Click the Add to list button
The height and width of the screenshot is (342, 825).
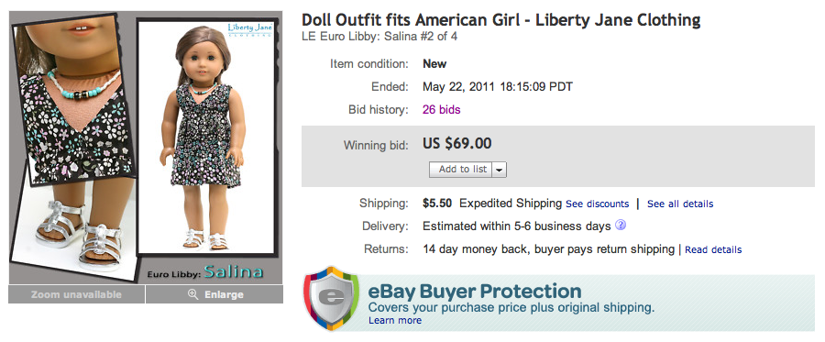(x=461, y=170)
